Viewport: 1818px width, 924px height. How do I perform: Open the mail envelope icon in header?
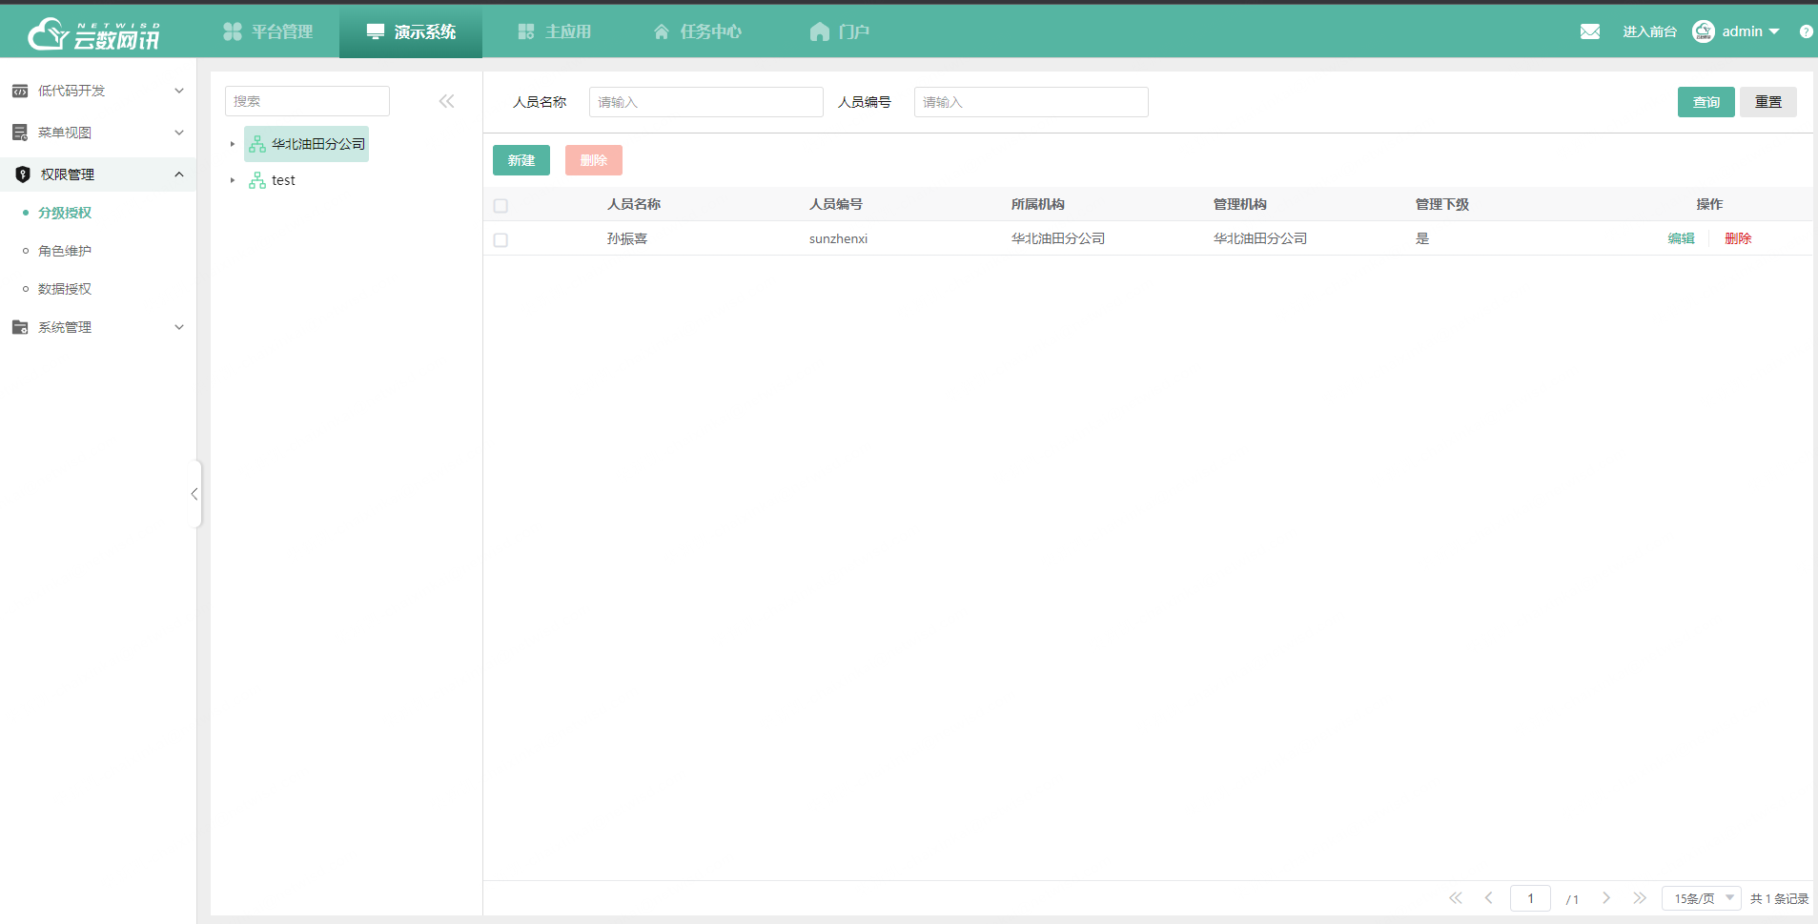[x=1589, y=31]
